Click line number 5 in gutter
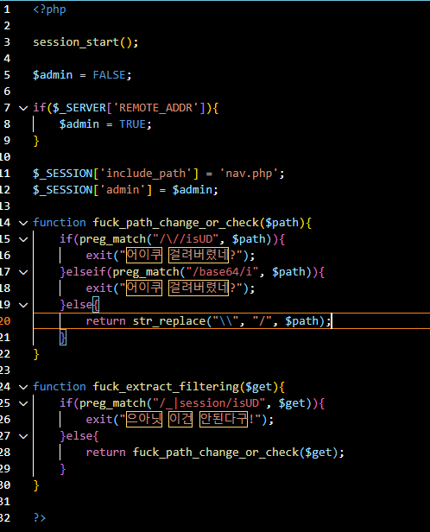The image size is (430, 532). (7, 75)
